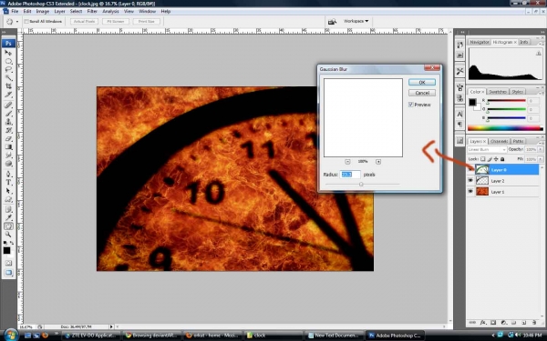Open the Fill slider arrow

541,159
